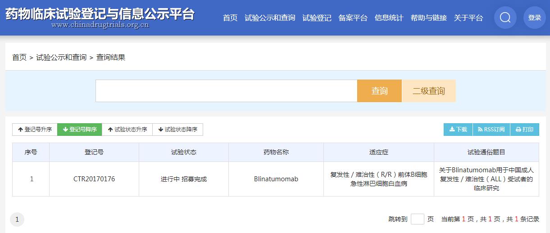Image resolution: width=550 pixels, height=233 pixels.
Task: Click the orange 查询 button
Action: click(379, 91)
